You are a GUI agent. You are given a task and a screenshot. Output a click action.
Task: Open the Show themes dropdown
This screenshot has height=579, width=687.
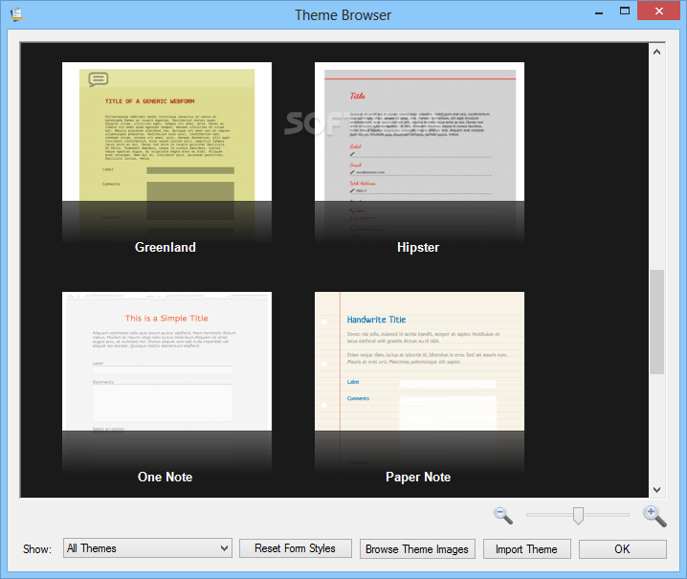pos(147,548)
